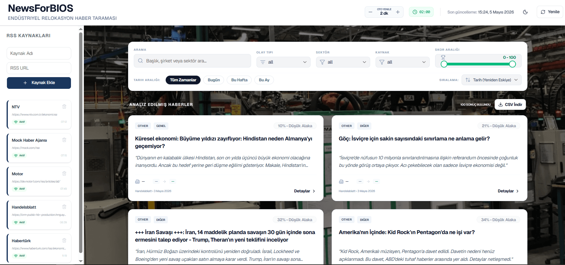Click the GENEL tag on first card
The image size is (565, 265).
click(161, 126)
